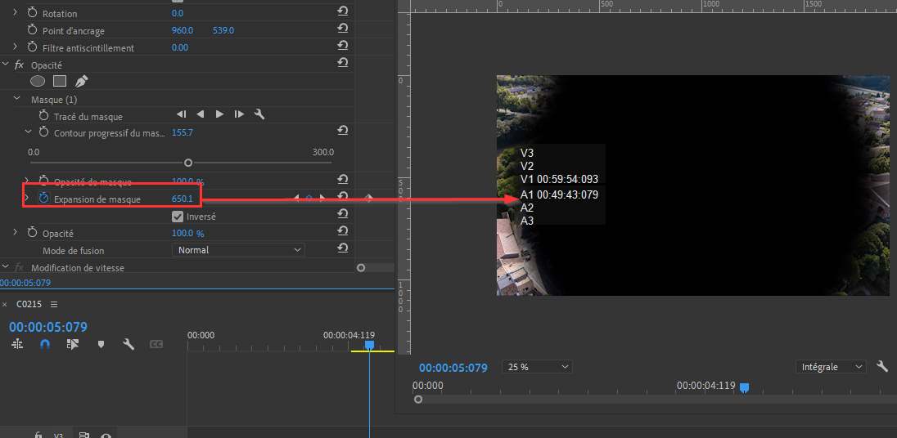Track the selected mask forward

(219, 114)
